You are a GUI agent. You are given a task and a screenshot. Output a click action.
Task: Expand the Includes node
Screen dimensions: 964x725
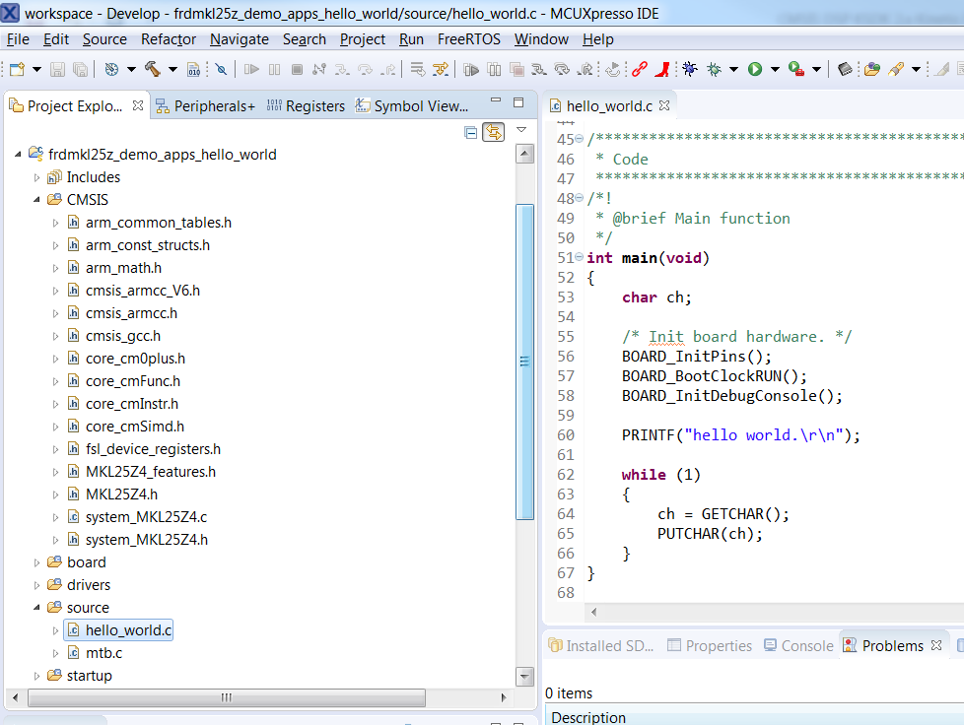pos(36,177)
